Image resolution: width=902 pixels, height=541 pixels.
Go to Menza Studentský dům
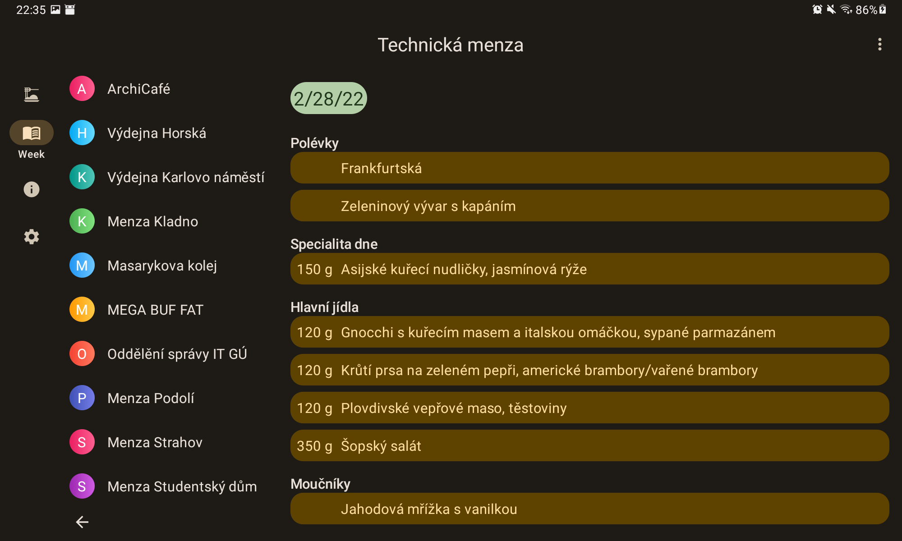(182, 486)
